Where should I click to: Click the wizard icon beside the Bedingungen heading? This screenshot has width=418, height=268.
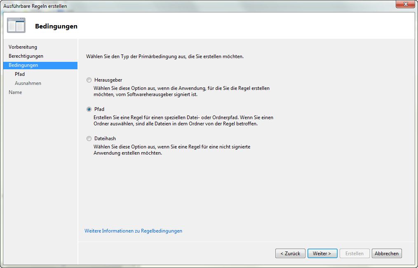[16, 26]
